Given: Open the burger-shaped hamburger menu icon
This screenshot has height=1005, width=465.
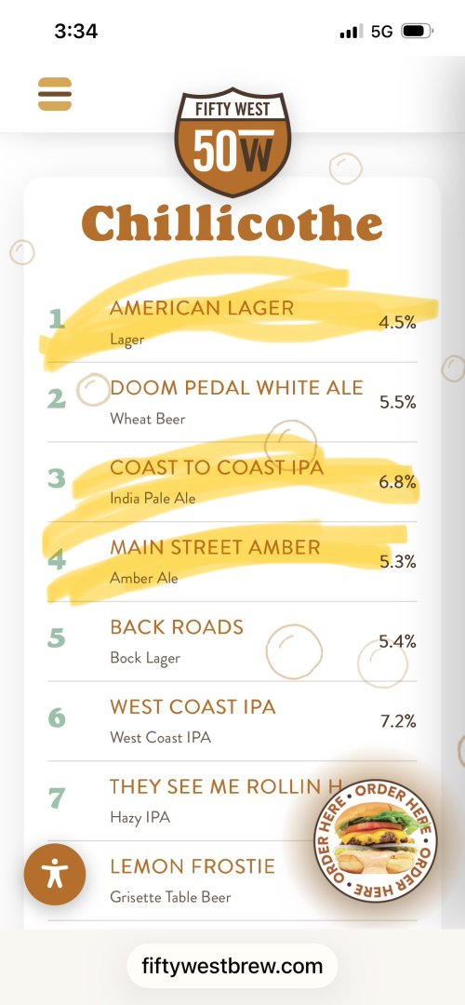Looking at the screenshot, I should [x=55, y=94].
